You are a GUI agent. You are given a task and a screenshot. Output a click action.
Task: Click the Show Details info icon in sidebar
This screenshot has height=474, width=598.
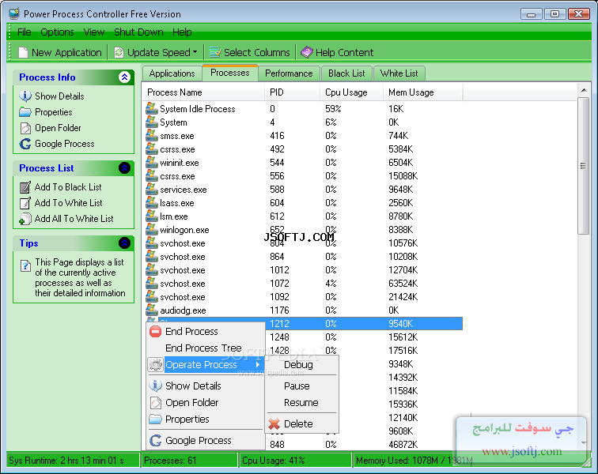[x=25, y=96]
